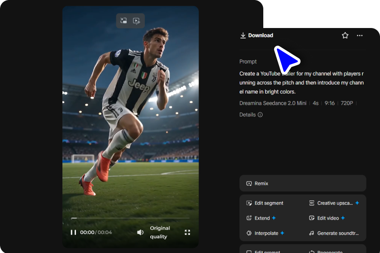The width and height of the screenshot is (380, 253).
Task: Choose Interpolate option
Action: click(x=265, y=233)
